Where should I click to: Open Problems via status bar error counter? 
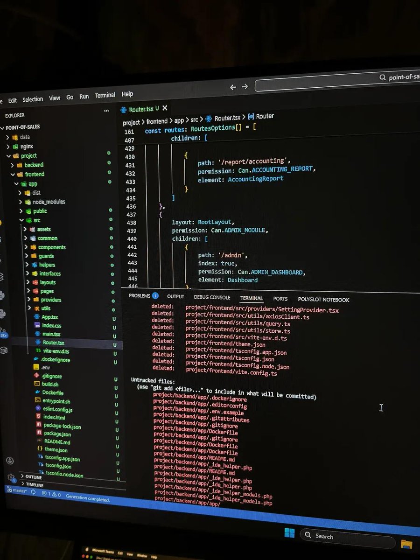point(45,494)
